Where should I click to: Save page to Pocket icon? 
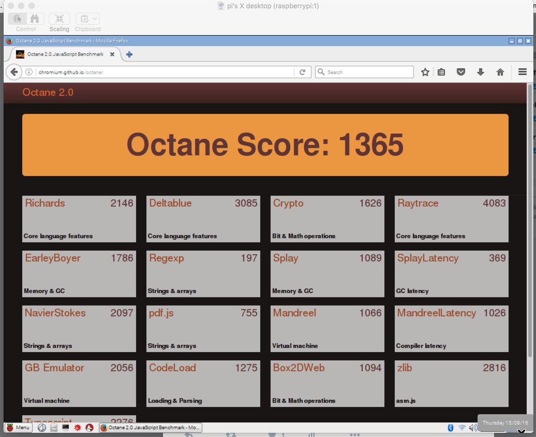pyautogui.click(x=461, y=72)
